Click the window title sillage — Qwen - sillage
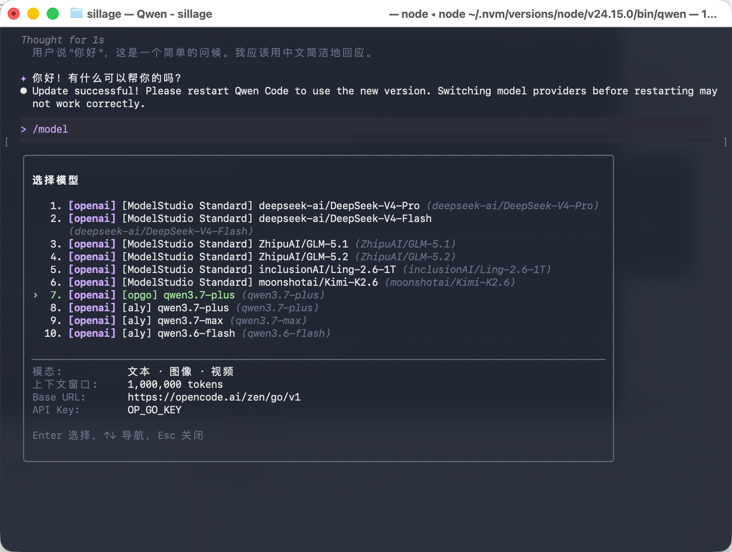732x552 pixels. pyautogui.click(x=149, y=14)
